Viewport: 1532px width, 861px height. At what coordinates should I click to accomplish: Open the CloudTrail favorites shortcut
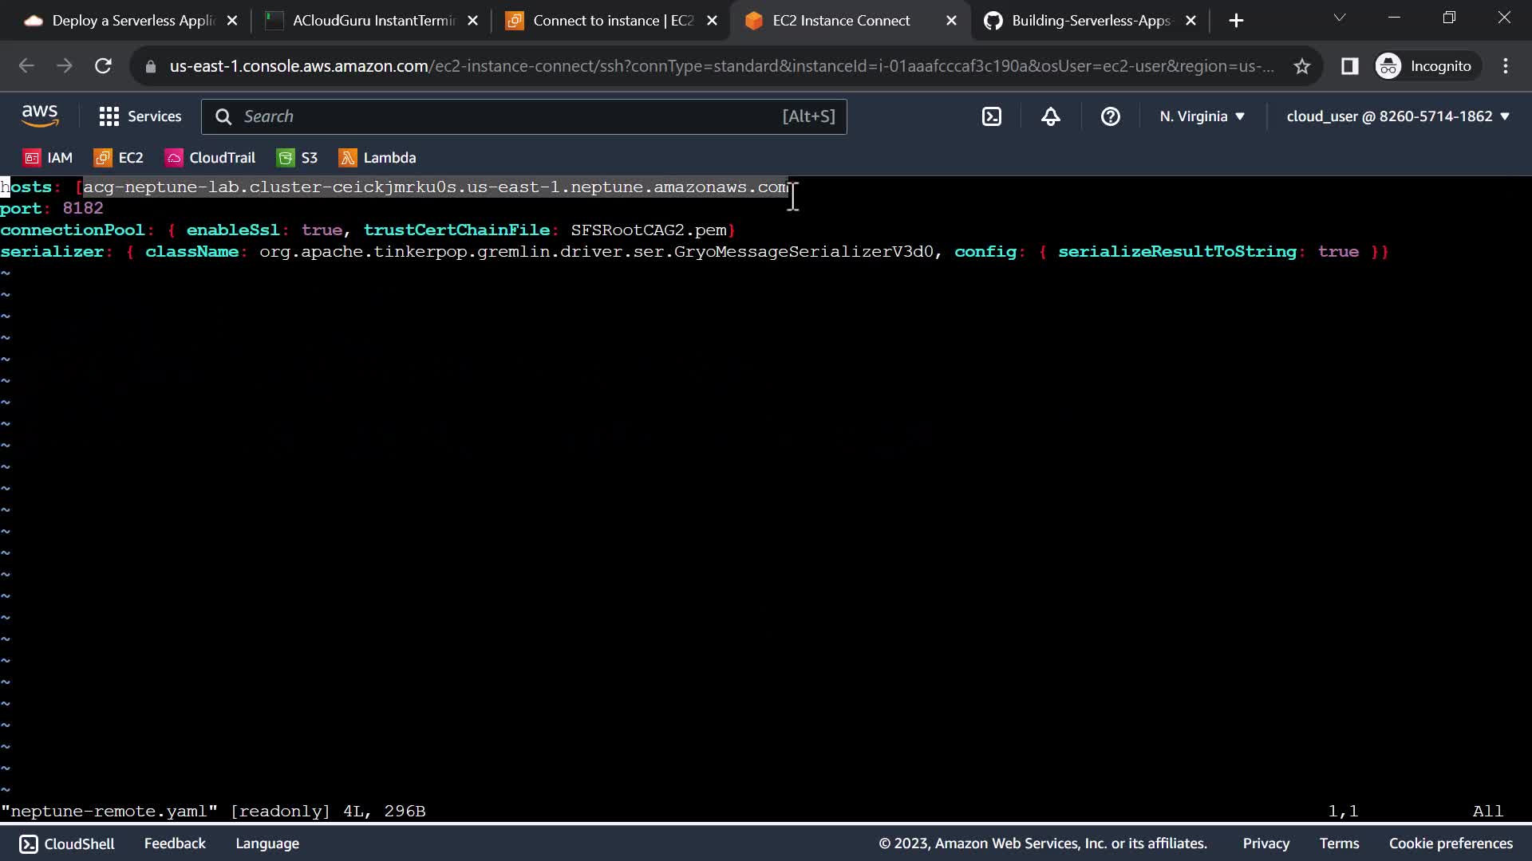coord(211,158)
